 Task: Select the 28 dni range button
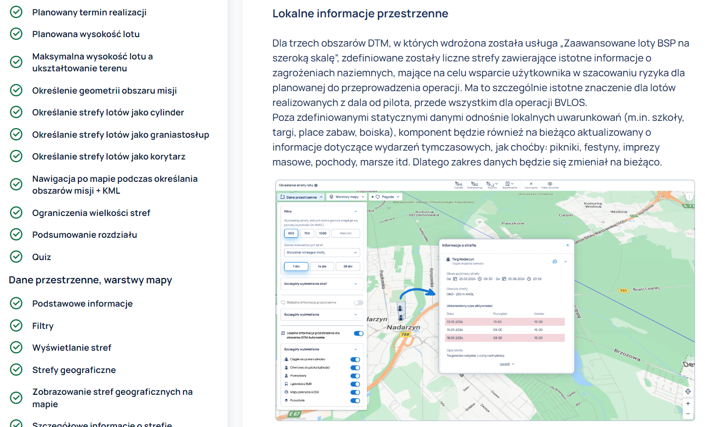point(348,267)
